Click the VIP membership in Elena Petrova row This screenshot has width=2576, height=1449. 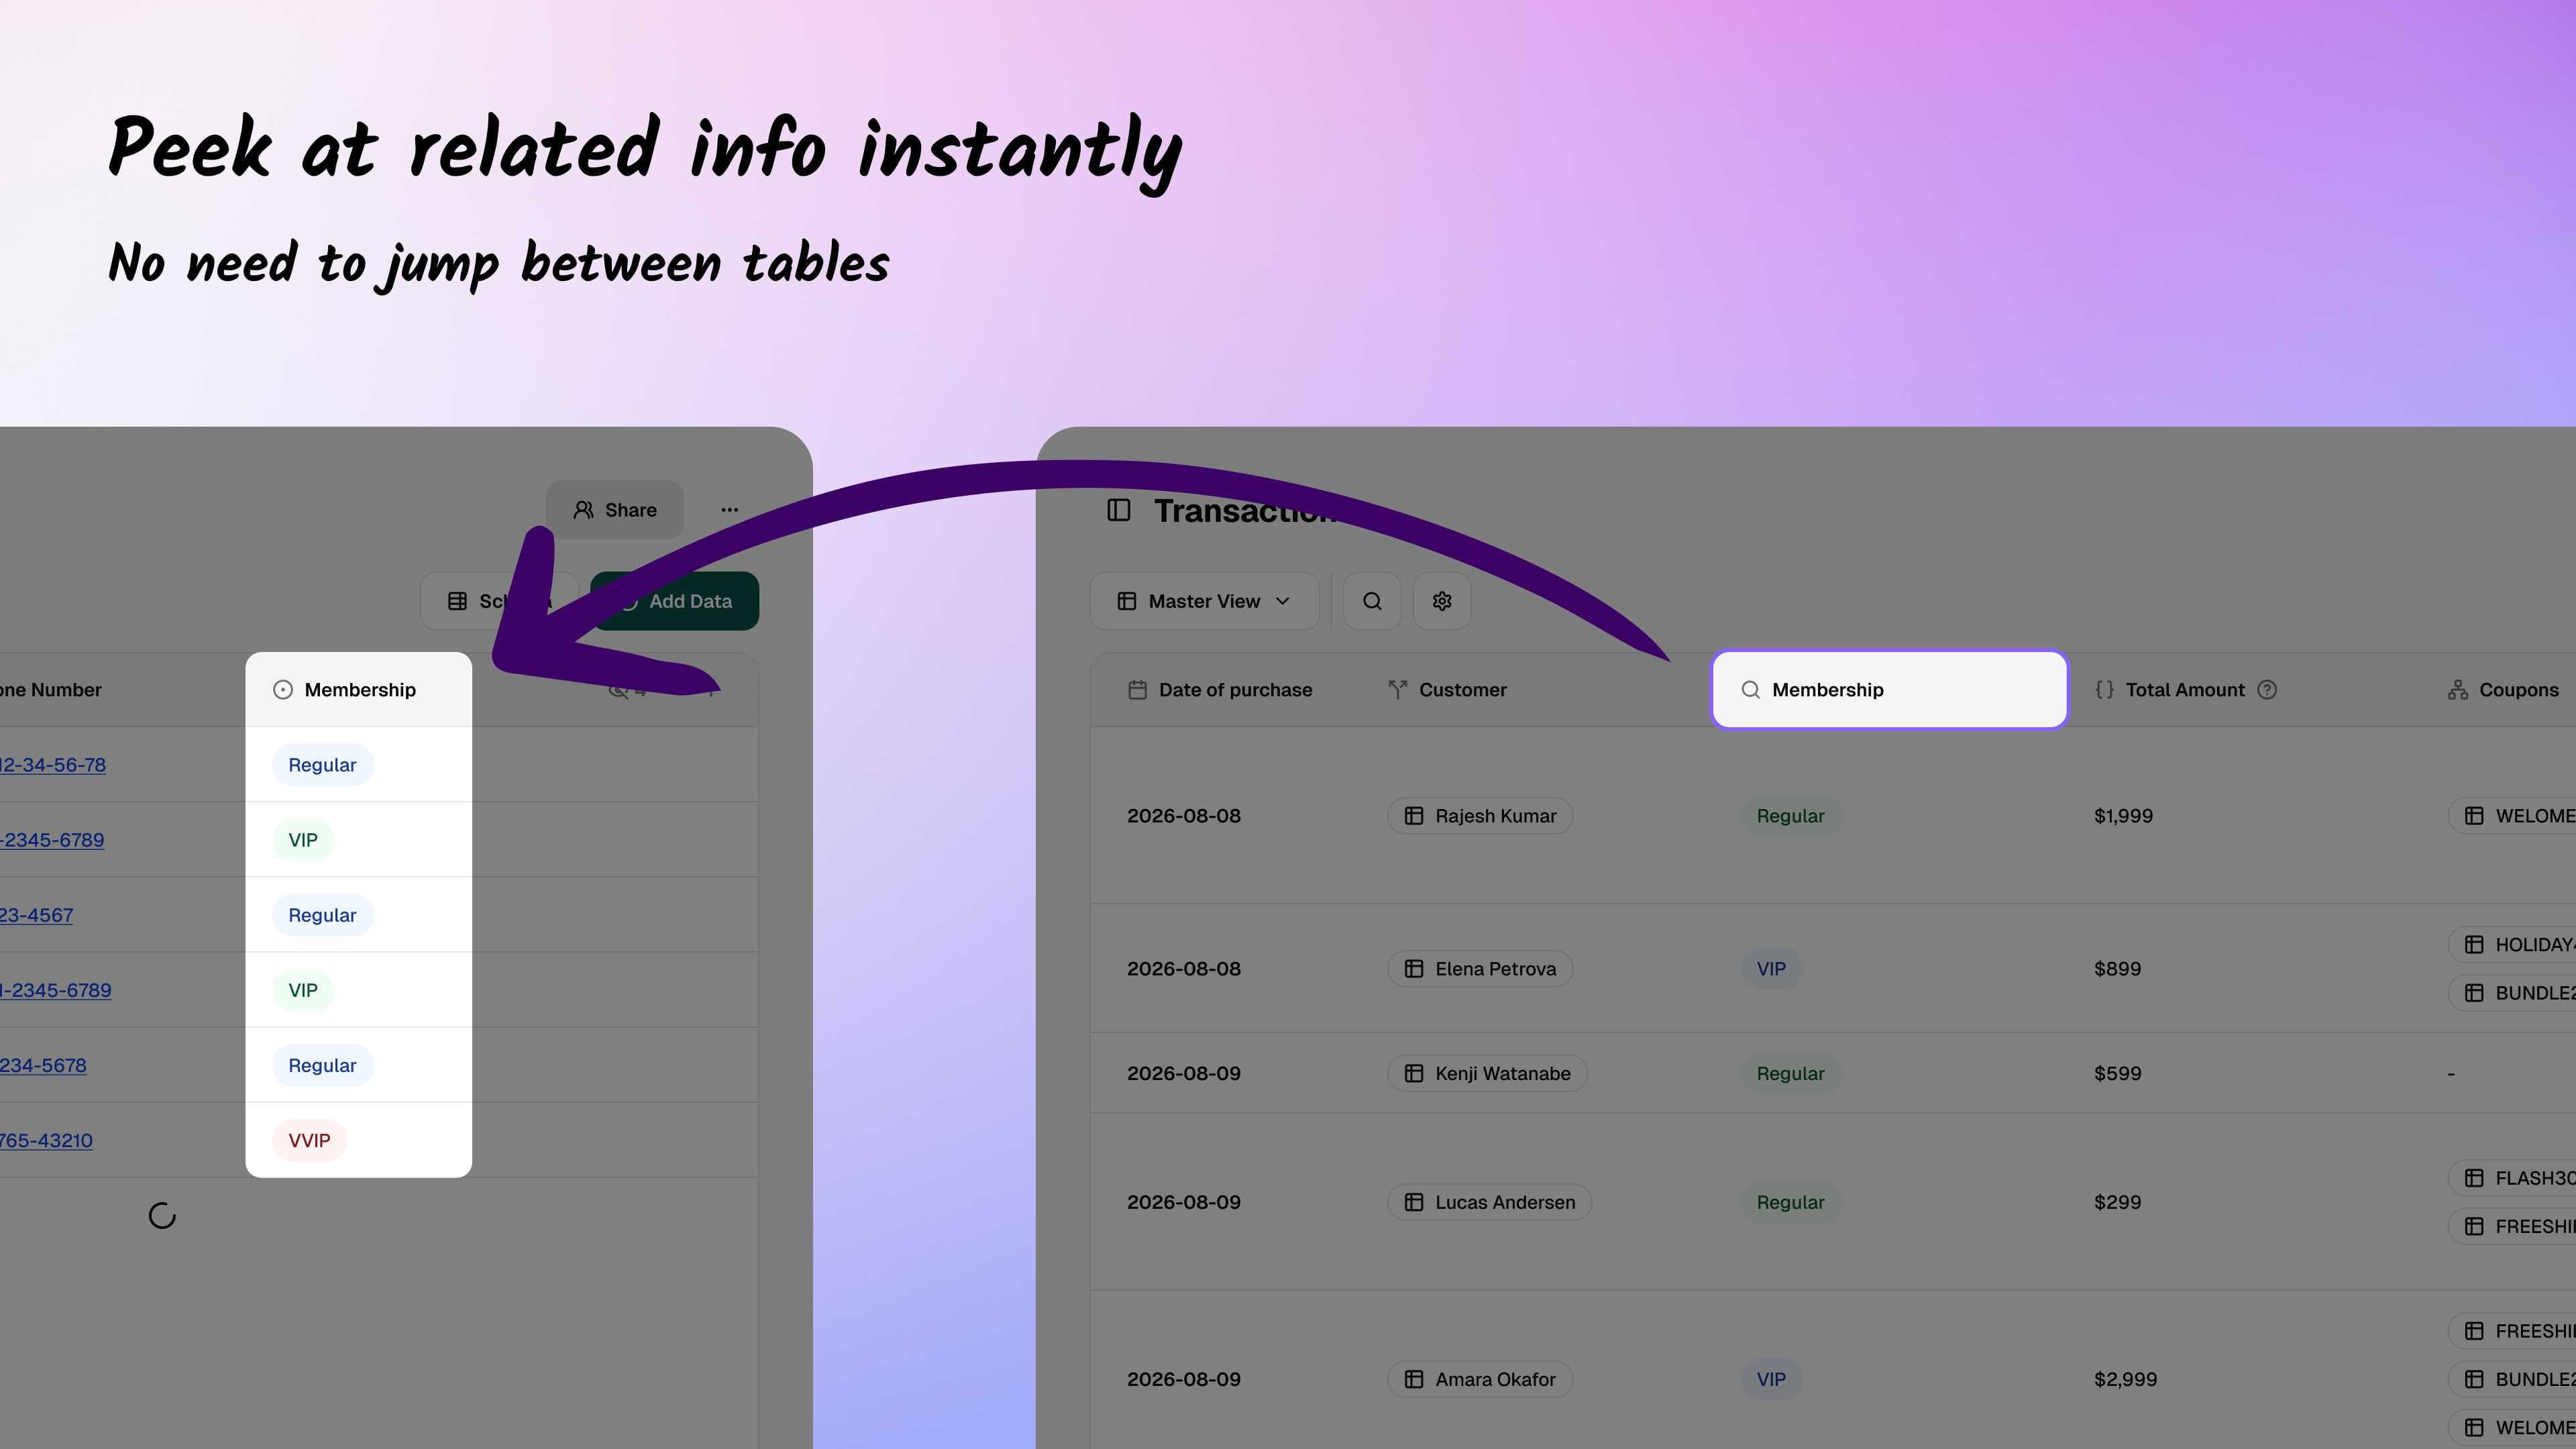point(1771,969)
